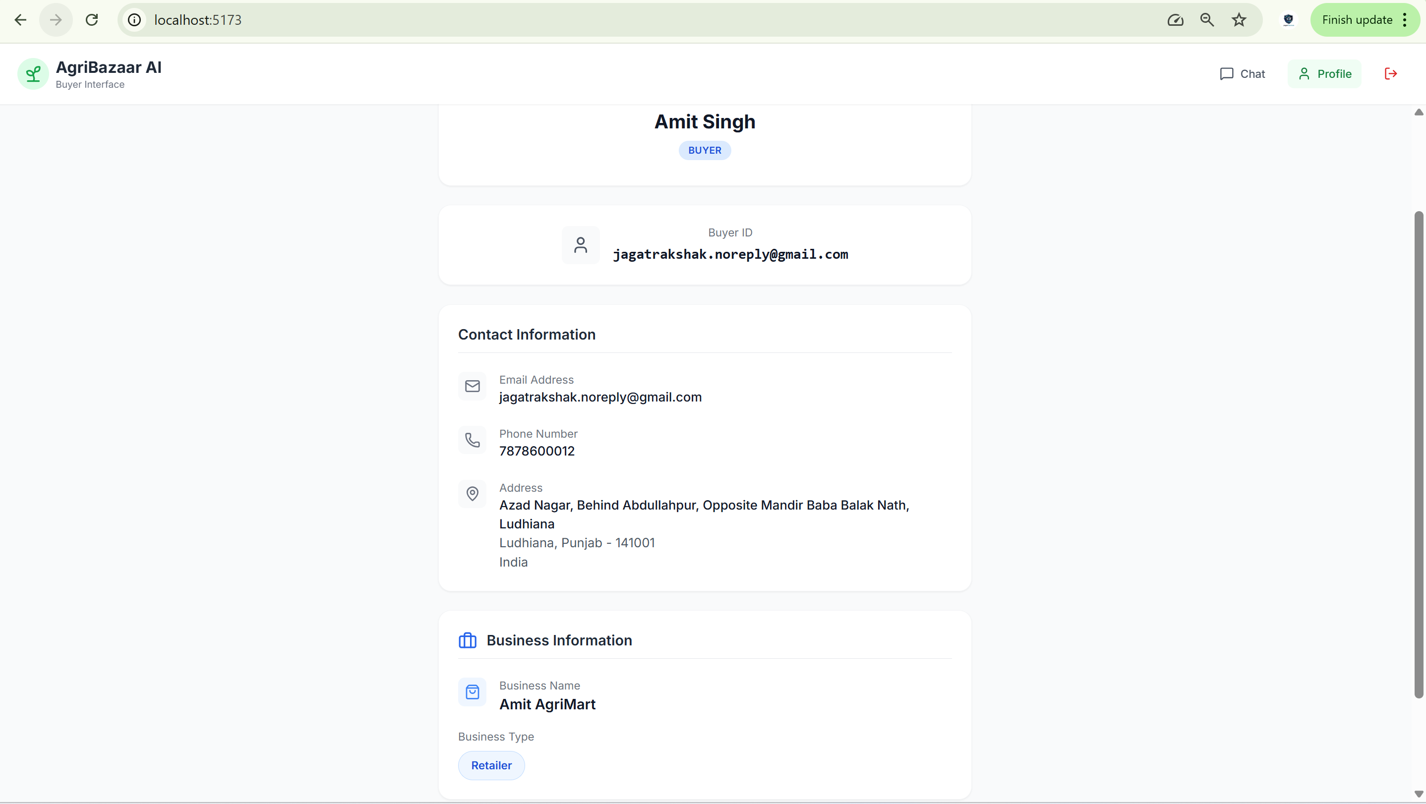The width and height of the screenshot is (1426, 804).
Task: Click the AgriBazaar sprout logo icon
Action: [x=33, y=73]
